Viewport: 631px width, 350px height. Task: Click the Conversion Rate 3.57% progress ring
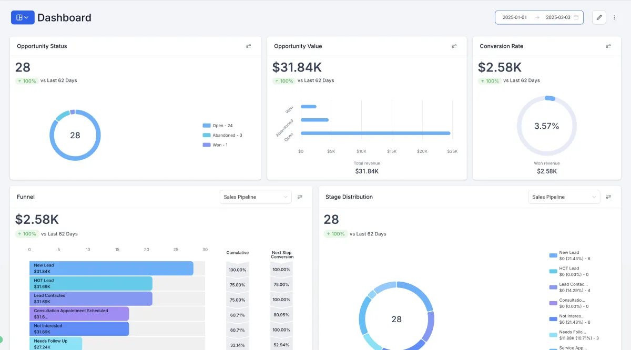[x=547, y=126]
